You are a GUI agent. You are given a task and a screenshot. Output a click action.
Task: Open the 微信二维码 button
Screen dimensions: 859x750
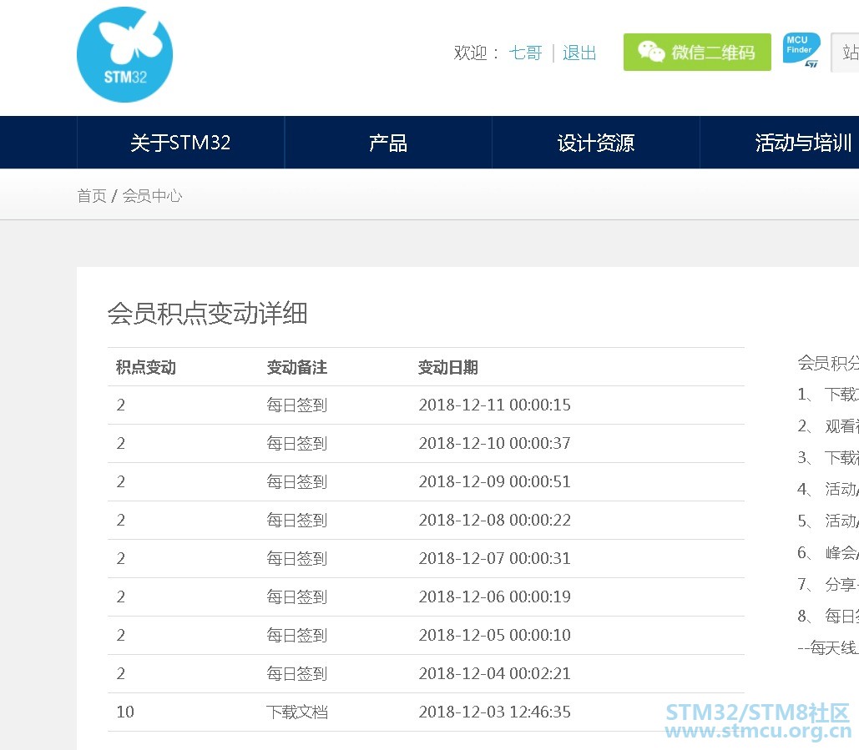coord(697,52)
